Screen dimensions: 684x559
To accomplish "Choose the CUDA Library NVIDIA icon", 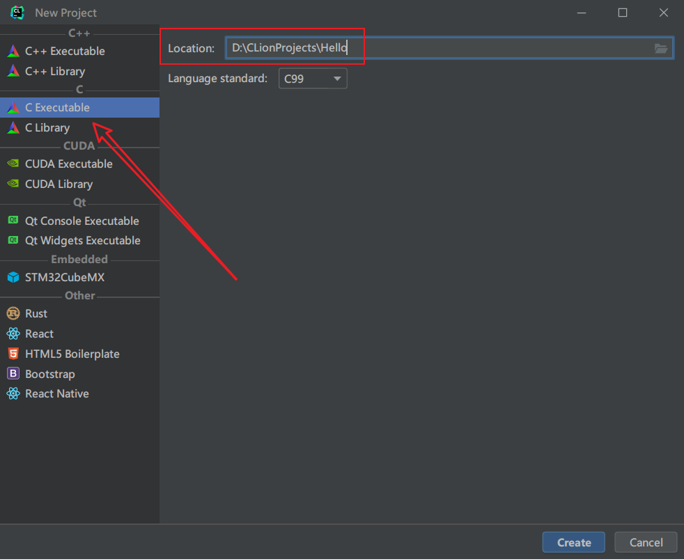I will (x=13, y=184).
